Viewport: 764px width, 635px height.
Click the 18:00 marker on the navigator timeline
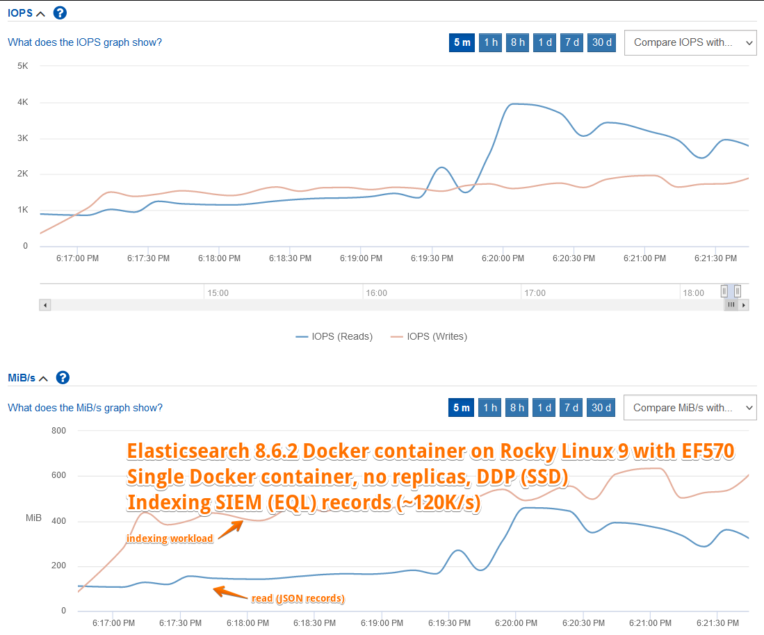[x=693, y=293]
